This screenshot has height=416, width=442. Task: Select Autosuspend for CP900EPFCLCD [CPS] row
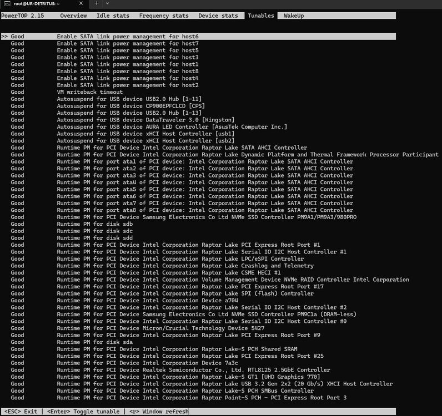coord(108,106)
